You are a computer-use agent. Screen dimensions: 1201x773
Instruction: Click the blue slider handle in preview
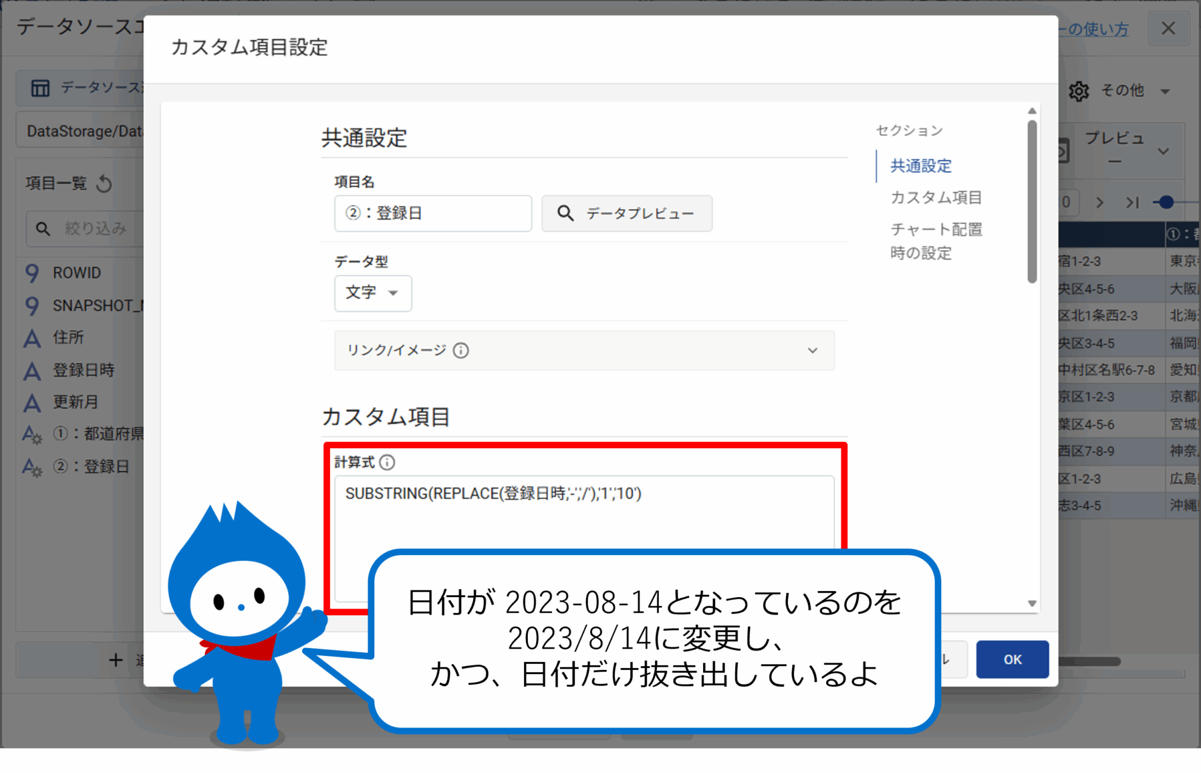pyautogui.click(x=1165, y=203)
